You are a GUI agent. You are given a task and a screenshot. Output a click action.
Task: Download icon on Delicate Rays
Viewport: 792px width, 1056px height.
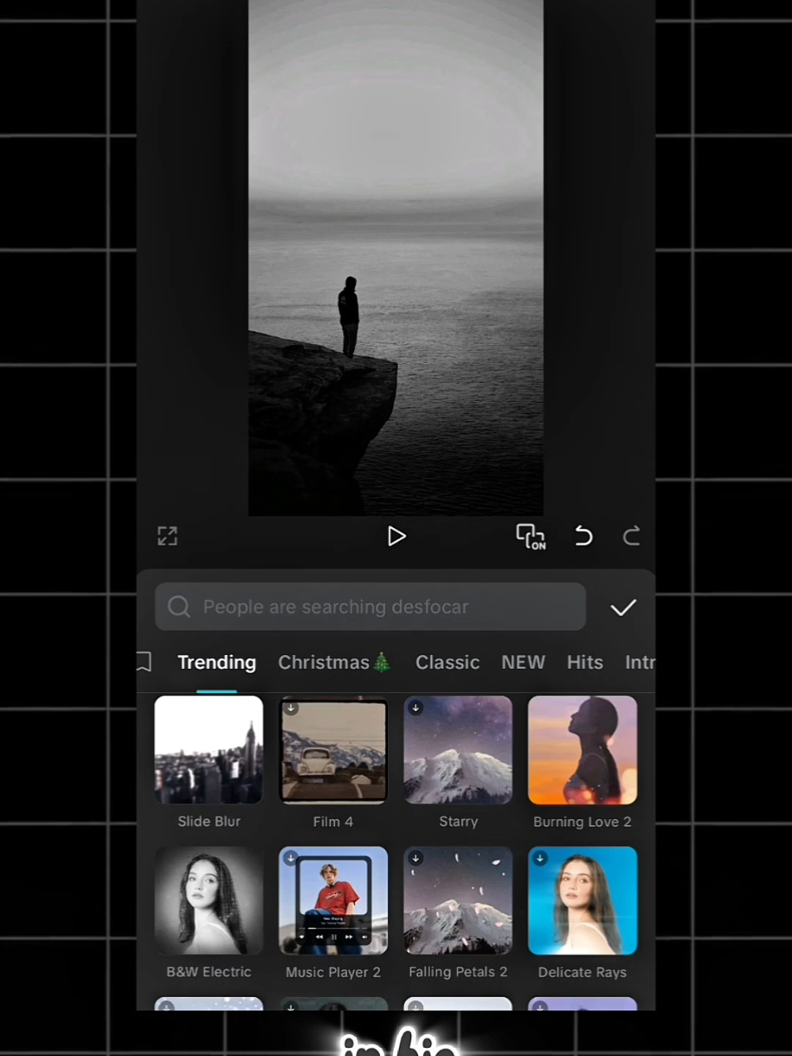540,858
